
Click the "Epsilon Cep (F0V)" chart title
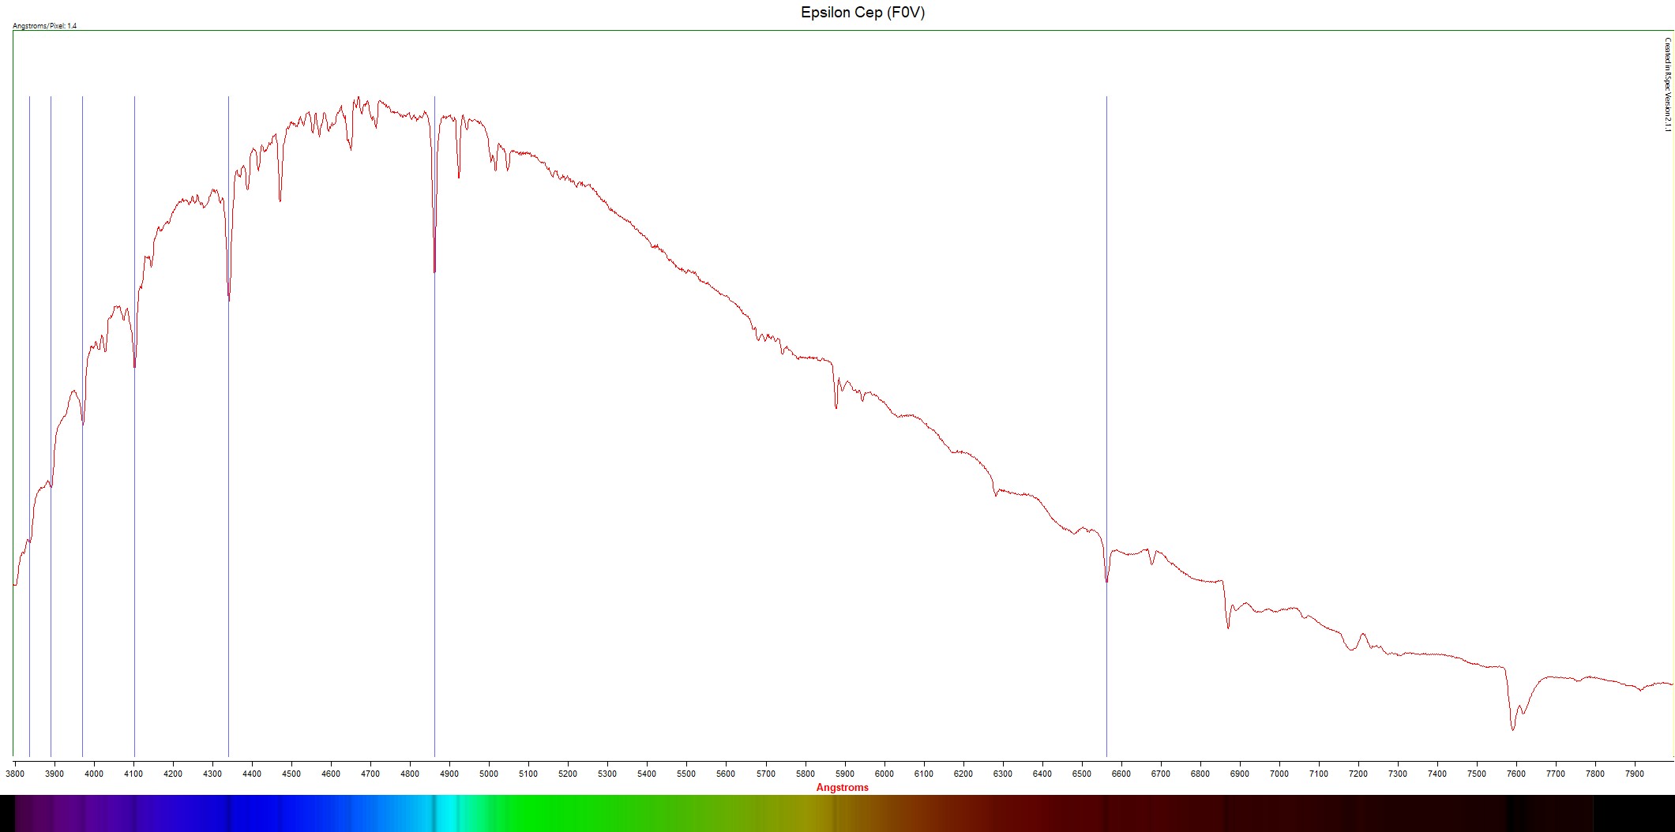[x=862, y=13]
